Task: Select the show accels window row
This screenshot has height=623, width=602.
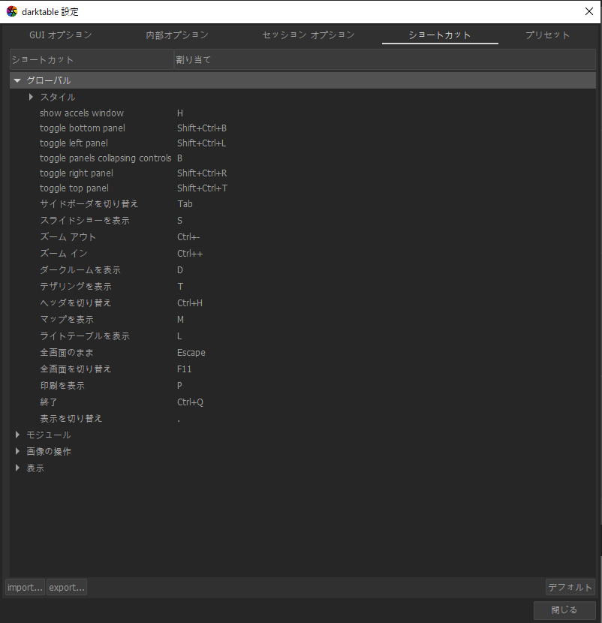Action: (303, 113)
